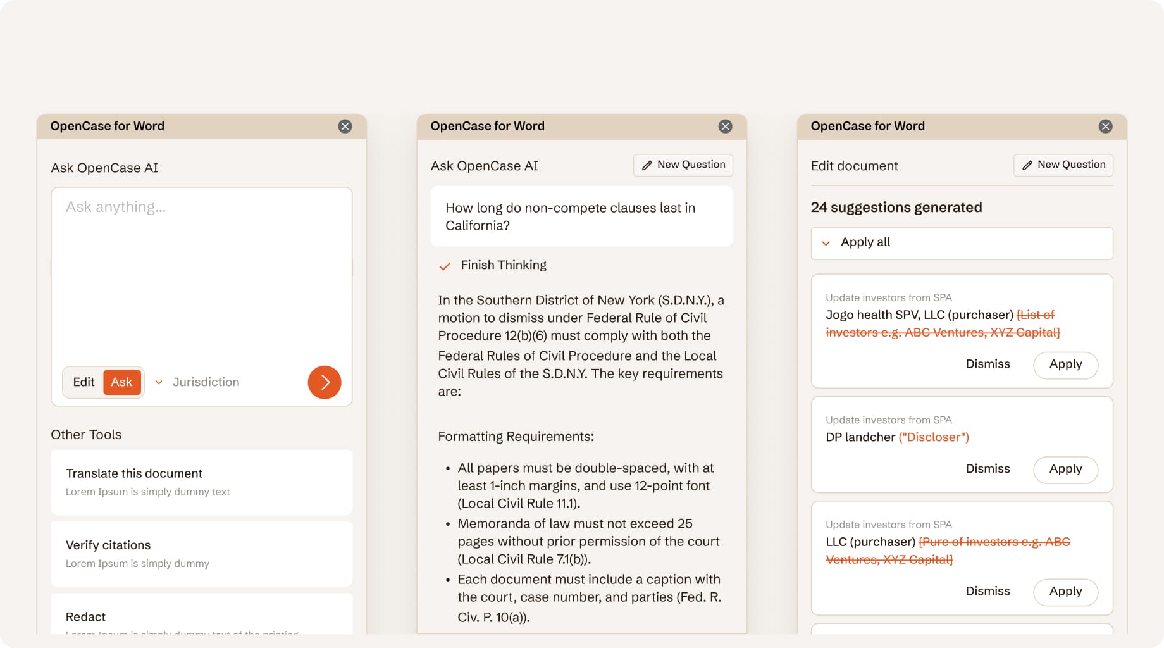Click the orange submit arrow to ask

point(325,382)
